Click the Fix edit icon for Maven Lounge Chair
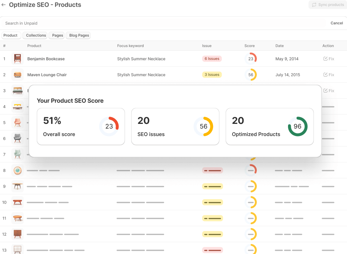 point(325,75)
